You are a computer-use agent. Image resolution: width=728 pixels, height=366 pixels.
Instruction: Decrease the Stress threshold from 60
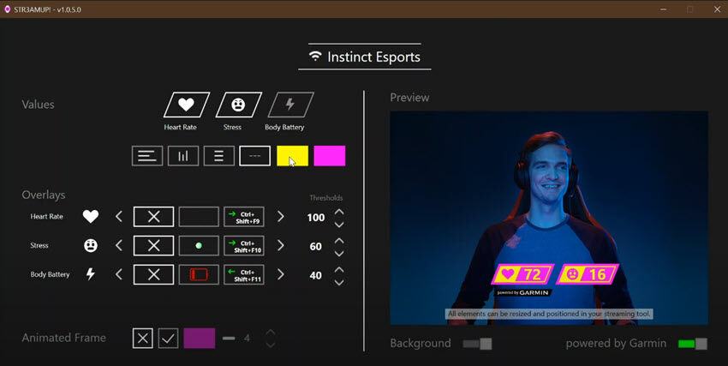[339, 253]
